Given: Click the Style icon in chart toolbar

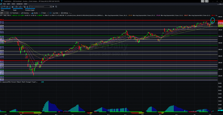Looking at the screenshot, I should tap(42, 13).
